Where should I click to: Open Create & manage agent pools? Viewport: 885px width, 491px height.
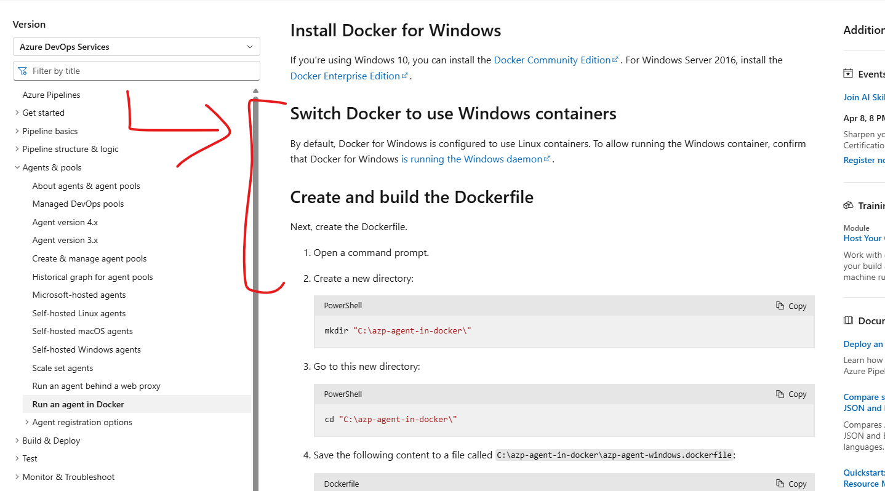(x=90, y=258)
